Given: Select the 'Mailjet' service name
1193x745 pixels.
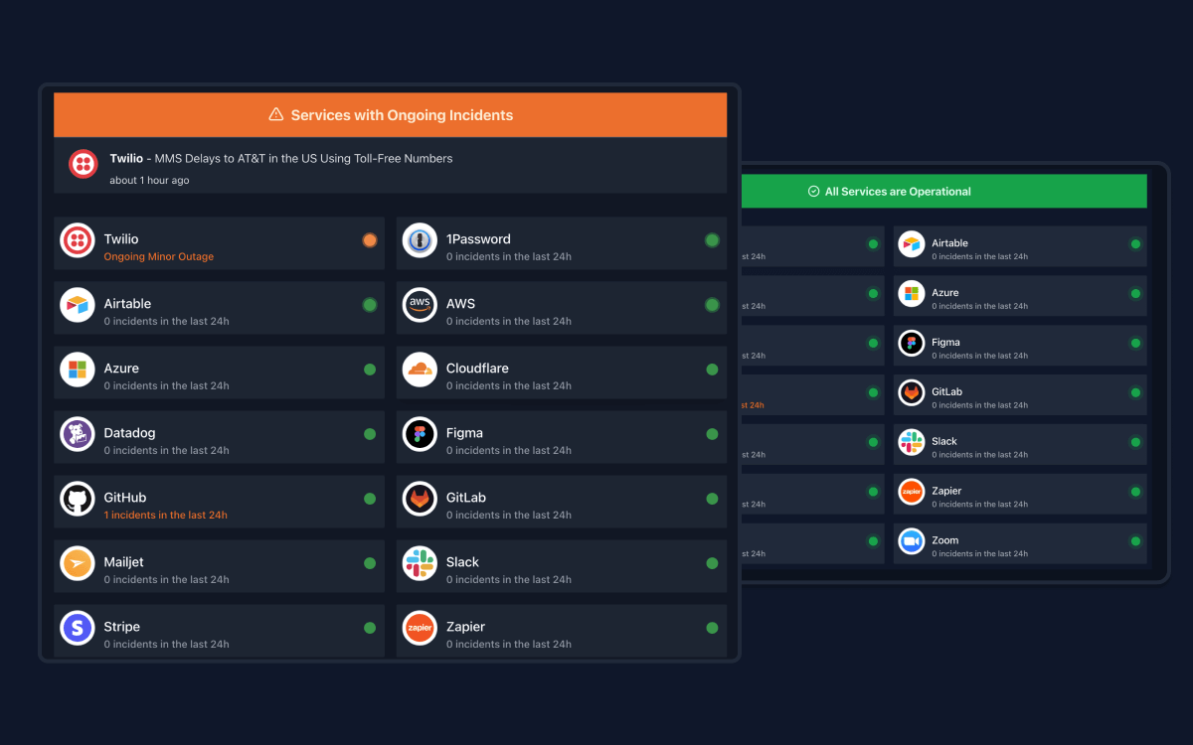Looking at the screenshot, I should tap(124, 562).
